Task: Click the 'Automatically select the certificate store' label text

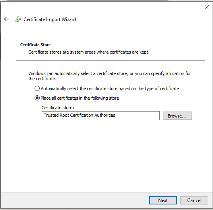Action: click(x=110, y=89)
